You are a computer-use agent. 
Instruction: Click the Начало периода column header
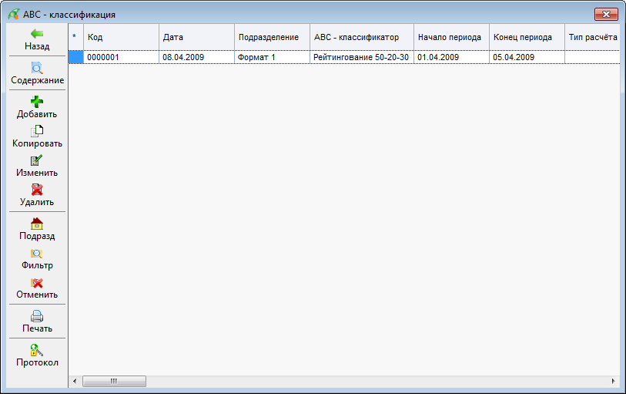coord(451,37)
